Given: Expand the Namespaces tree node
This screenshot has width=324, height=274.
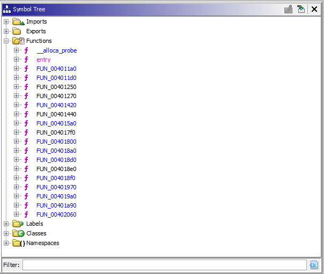Looking at the screenshot, I should point(6,243).
